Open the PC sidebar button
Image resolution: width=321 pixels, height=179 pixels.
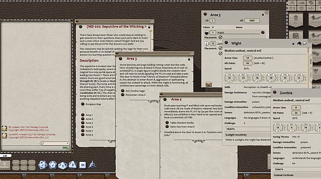295,21
